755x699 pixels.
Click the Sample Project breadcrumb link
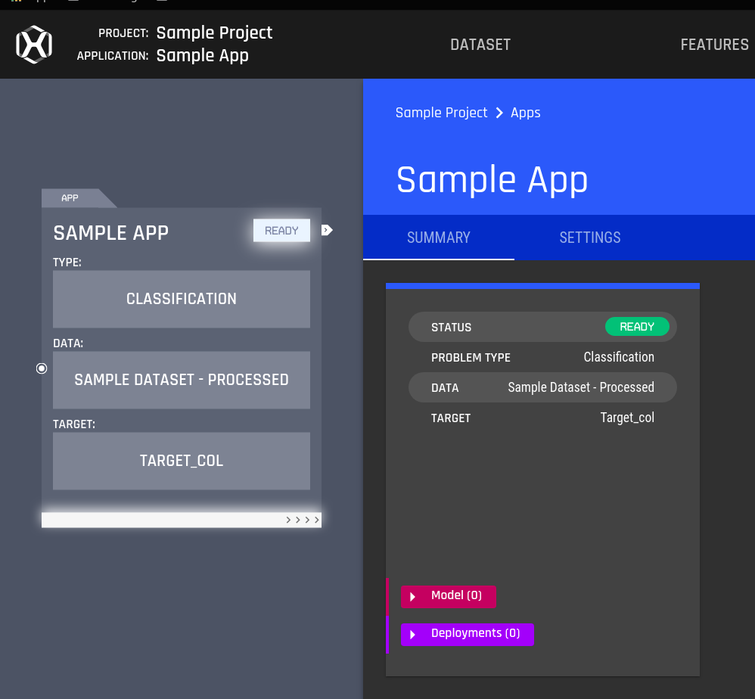tap(441, 113)
